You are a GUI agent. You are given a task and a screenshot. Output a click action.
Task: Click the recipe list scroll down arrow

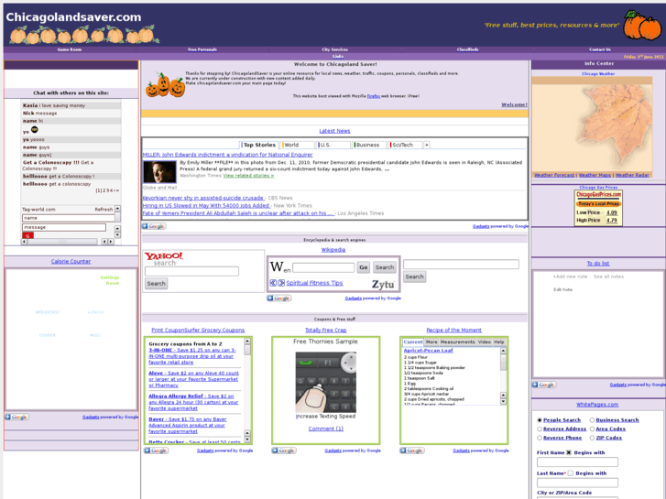[503, 401]
